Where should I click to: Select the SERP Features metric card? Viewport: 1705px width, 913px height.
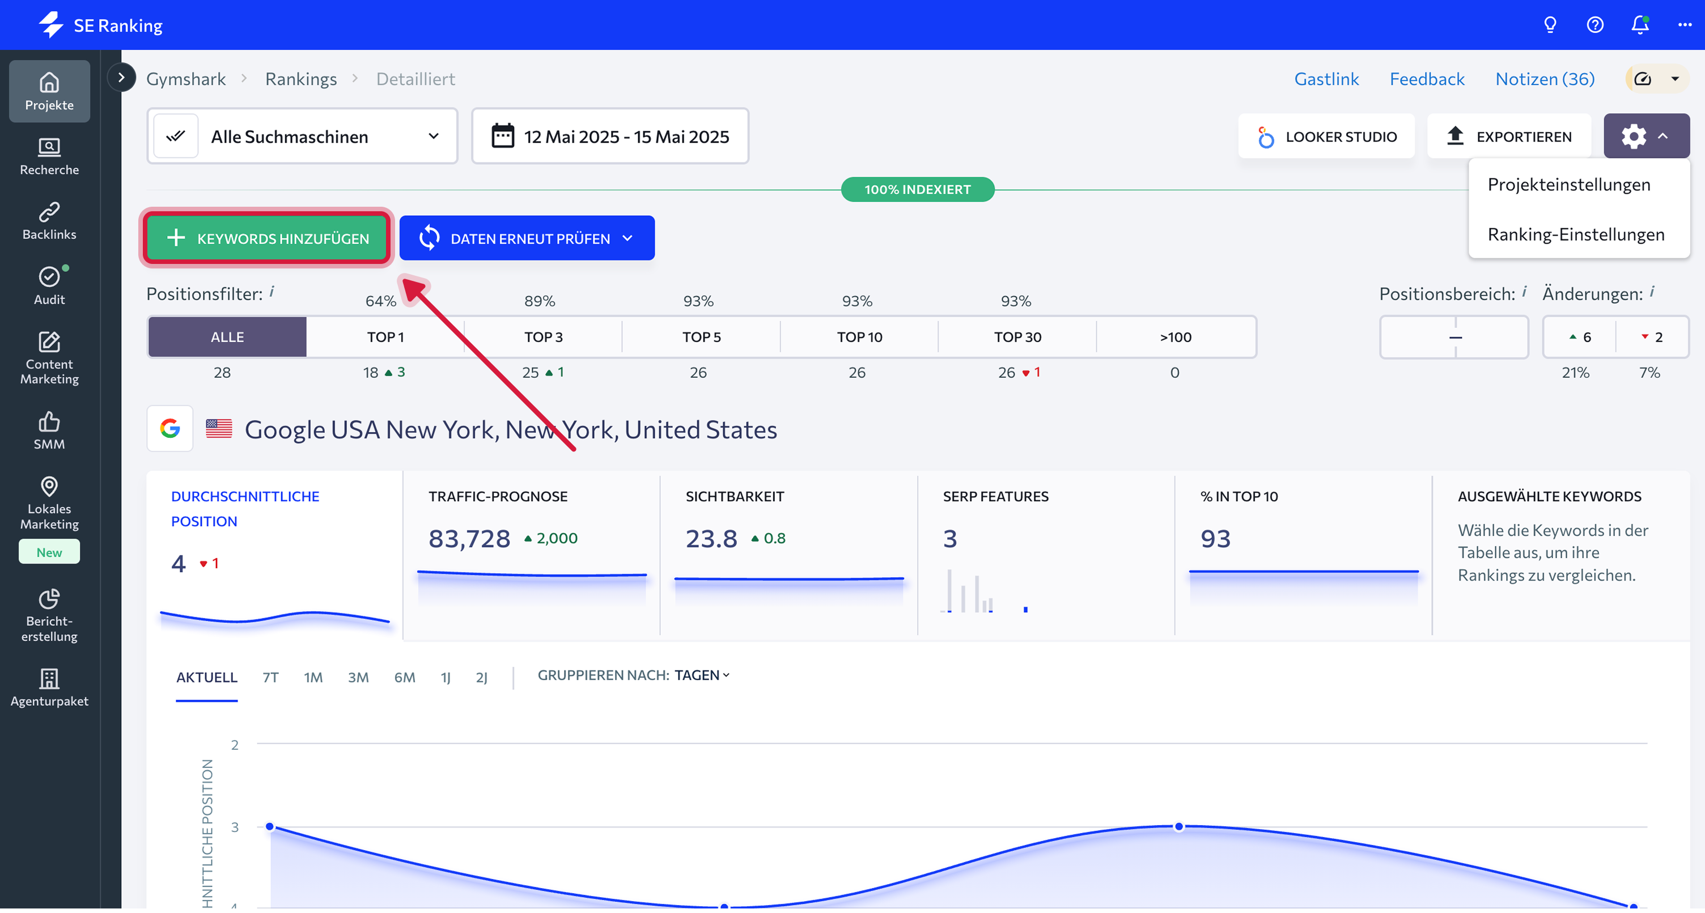[x=1046, y=556]
